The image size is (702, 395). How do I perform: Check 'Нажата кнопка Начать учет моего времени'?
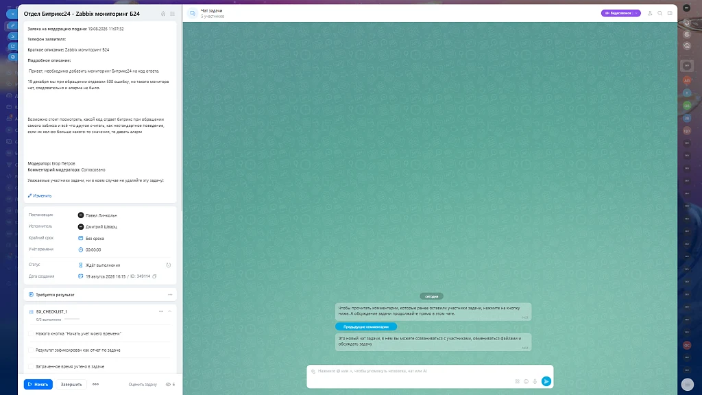click(x=30, y=334)
